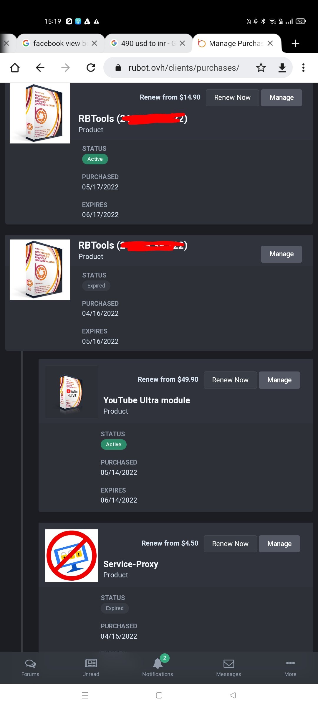This screenshot has height=707, width=318.
Task: Open YouTube Ultra module product thumbnail
Action: pos(72,392)
